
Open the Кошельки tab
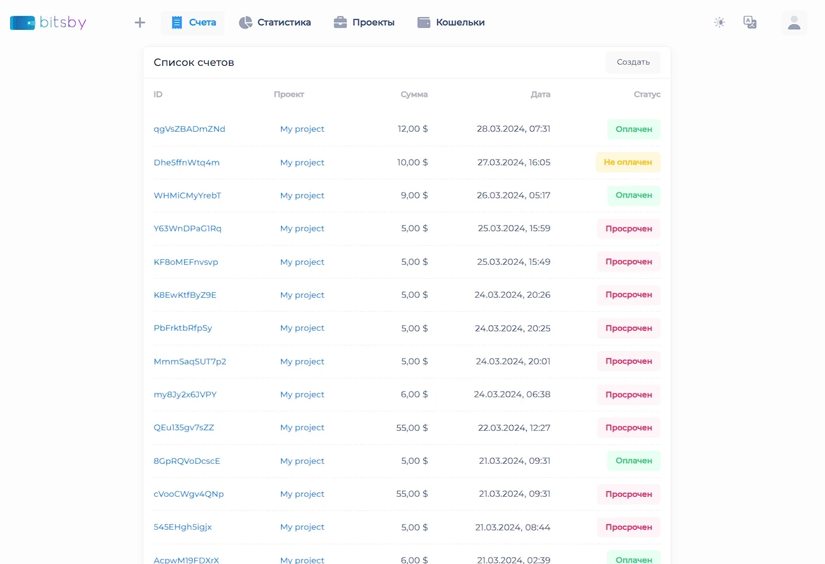click(x=451, y=23)
